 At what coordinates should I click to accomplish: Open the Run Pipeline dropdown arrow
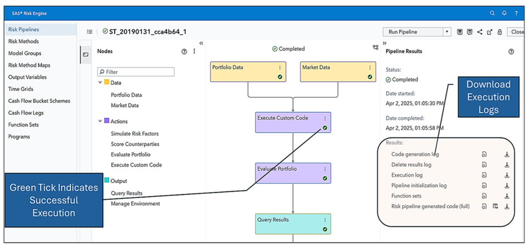click(447, 32)
